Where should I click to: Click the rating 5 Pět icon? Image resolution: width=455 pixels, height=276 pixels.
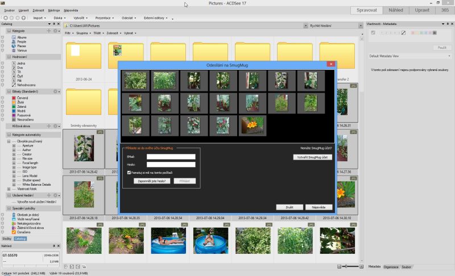click(14, 81)
